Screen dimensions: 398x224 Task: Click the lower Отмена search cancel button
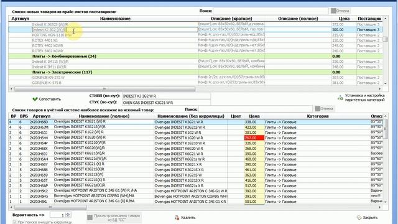tap(324, 109)
